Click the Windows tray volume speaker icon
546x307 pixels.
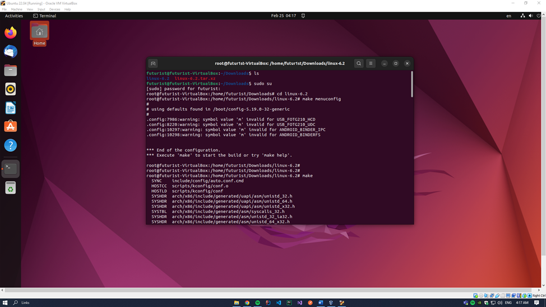pos(499,303)
